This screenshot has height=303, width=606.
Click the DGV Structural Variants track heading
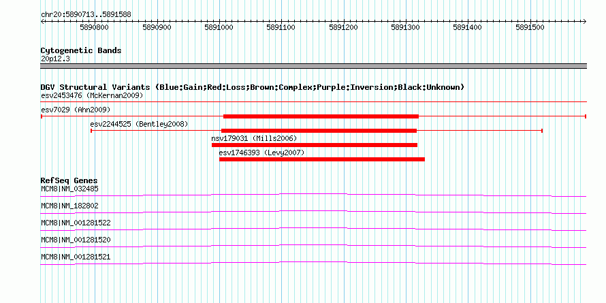(253, 87)
